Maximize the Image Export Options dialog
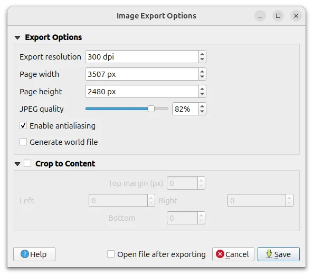The height and width of the screenshot is (276, 313). click(x=278, y=16)
